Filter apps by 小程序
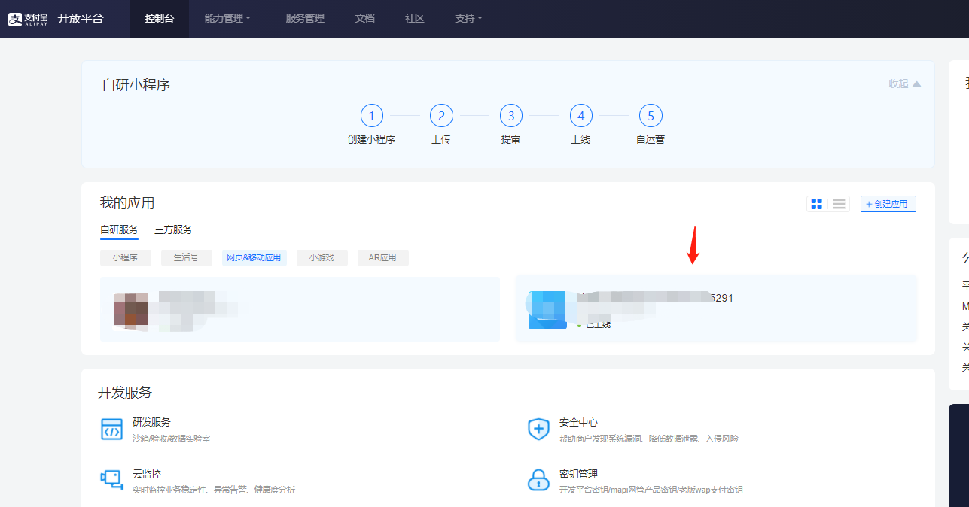The image size is (969, 507). 125,258
